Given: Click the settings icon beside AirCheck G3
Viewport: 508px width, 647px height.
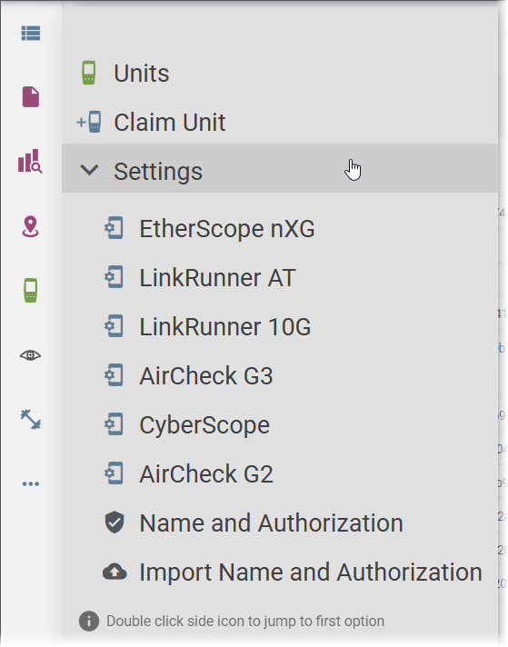Looking at the screenshot, I should point(114,375).
